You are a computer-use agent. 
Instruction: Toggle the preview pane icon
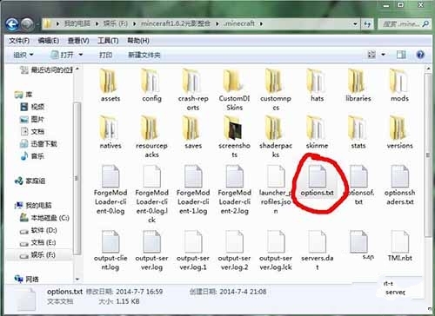click(x=401, y=55)
